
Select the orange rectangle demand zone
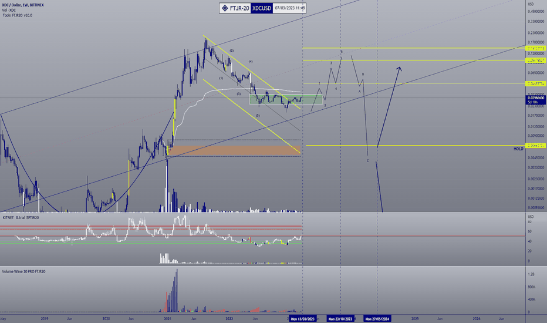click(x=234, y=151)
